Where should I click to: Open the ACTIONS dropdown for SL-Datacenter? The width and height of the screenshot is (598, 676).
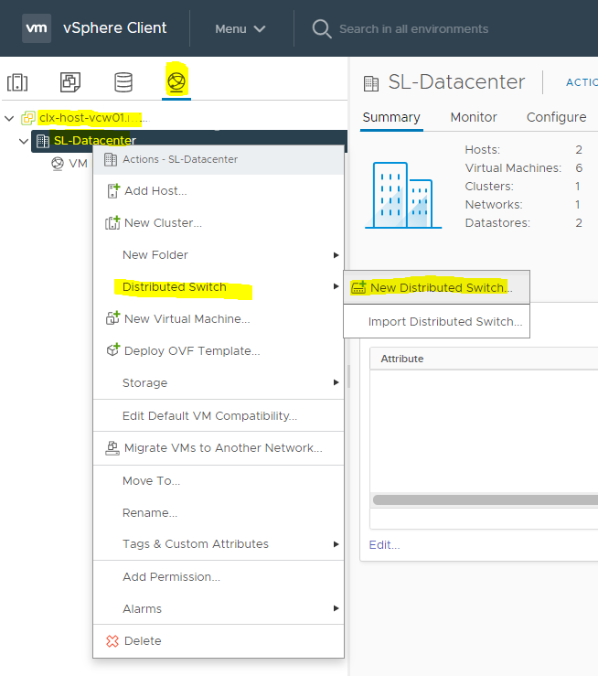tap(582, 82)
